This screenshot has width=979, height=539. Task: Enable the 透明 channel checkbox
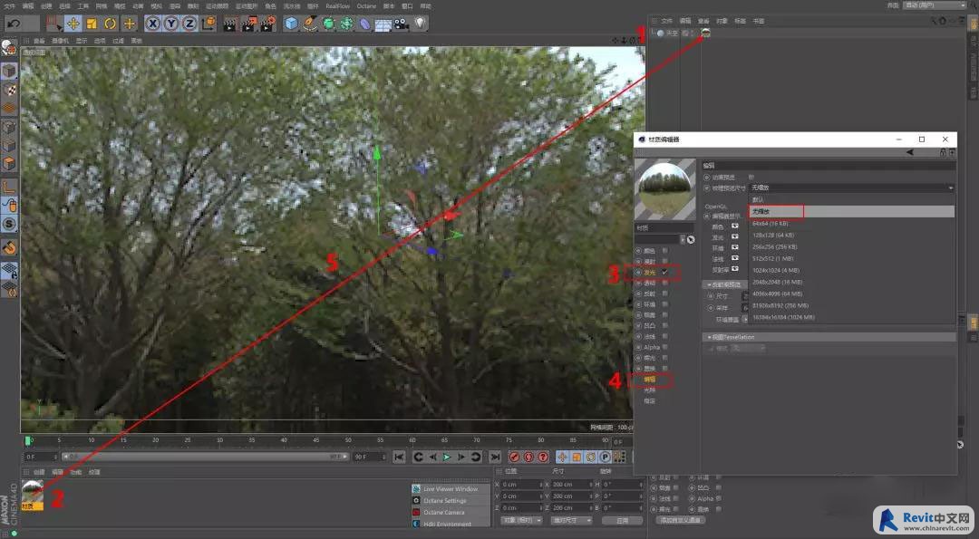coord(665,283)
